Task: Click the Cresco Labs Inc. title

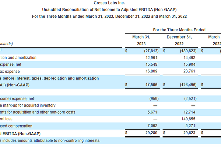Action: click(109, 3)
